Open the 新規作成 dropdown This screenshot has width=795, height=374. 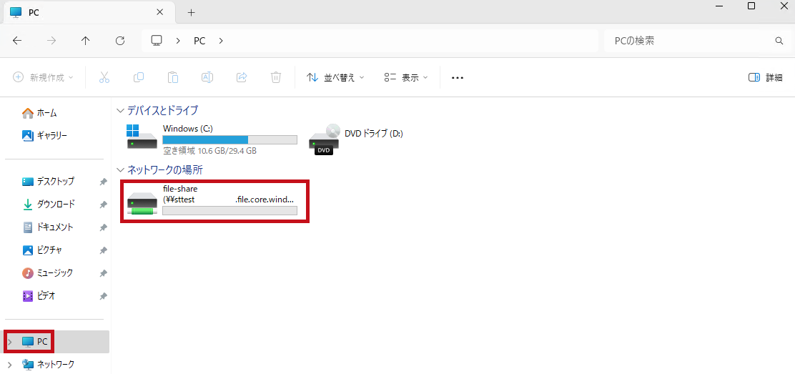pyautogui.click(x=43, y=78)
